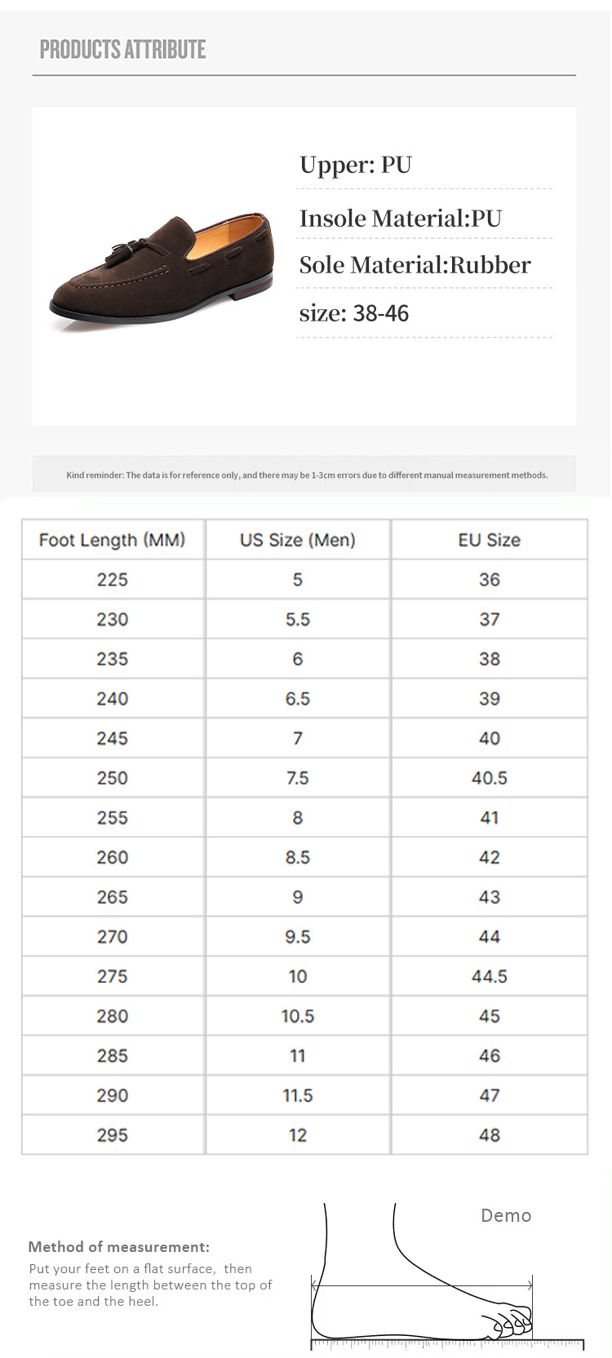
Task: Click the Products Attribute heading
Action: (x=122, y=50)
